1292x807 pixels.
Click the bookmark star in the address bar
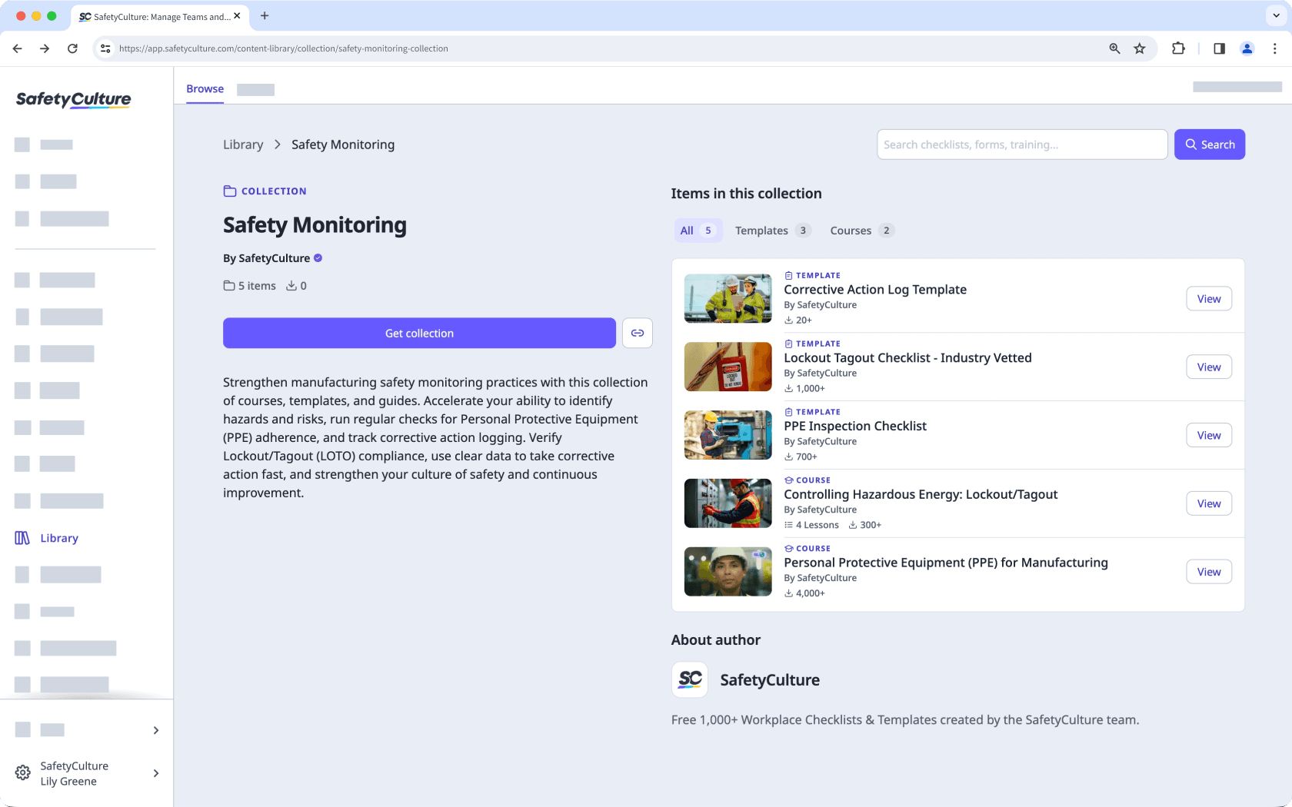(x=1140, y=48)
